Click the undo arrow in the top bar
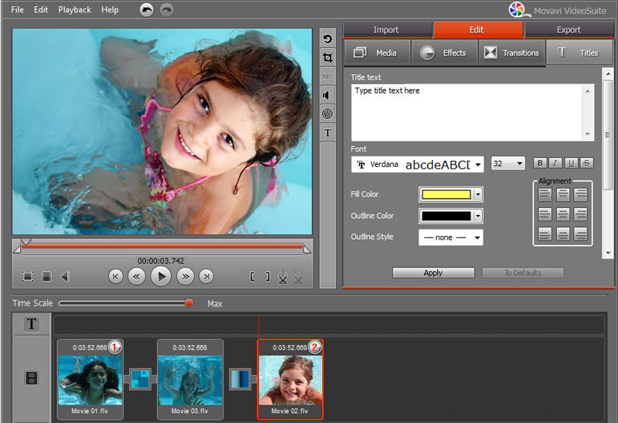The image size is (618, 423). point(147,10)
